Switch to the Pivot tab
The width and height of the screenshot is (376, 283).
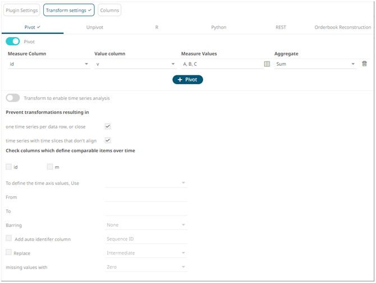(x=33, y=28)
